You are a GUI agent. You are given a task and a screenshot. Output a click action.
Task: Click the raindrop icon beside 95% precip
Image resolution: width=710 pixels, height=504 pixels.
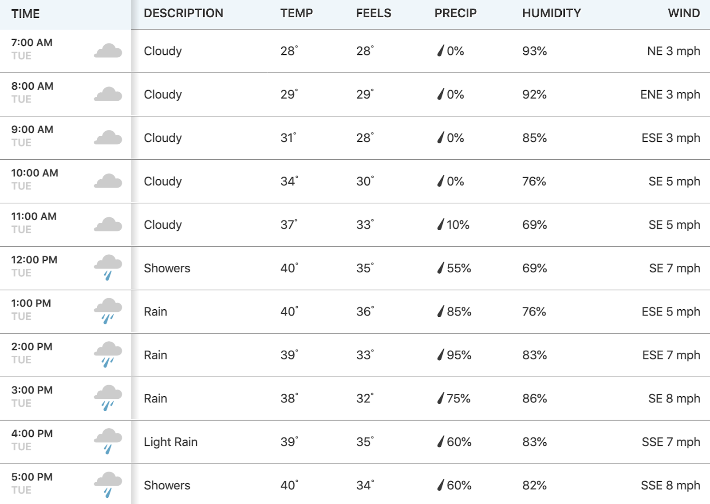tap(441, 354)
